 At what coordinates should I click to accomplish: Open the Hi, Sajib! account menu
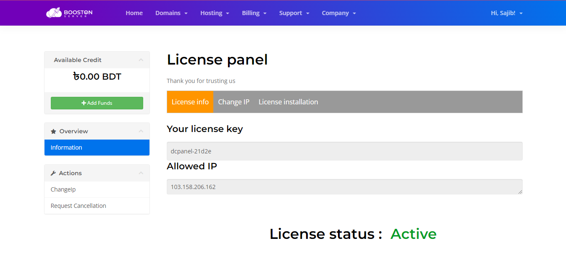click(x=506, y=13)
